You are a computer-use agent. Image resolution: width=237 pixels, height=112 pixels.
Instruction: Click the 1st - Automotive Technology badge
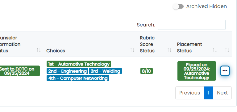pos(79,64)
